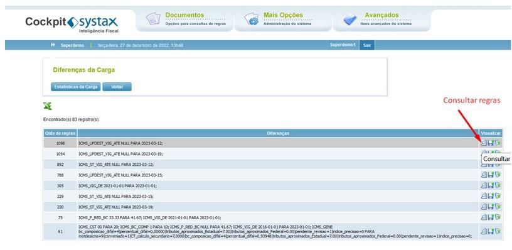The width and height of the screenshot is (512, 250).
Task: Open the Avançados menu
Action: [x=381, y=20]
